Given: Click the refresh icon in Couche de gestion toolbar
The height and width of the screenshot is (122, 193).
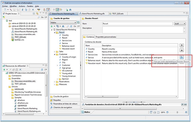Looking at the screenshot, I should click(x=71, y=26).
